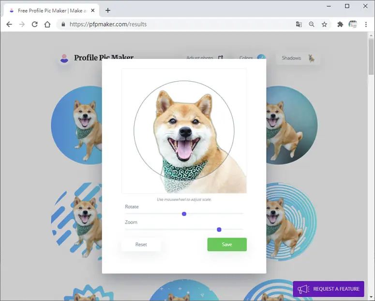The image size is (375, 301).
Task: Select the teal concentric circles thumbnail
Action: (x=292, y=222)
